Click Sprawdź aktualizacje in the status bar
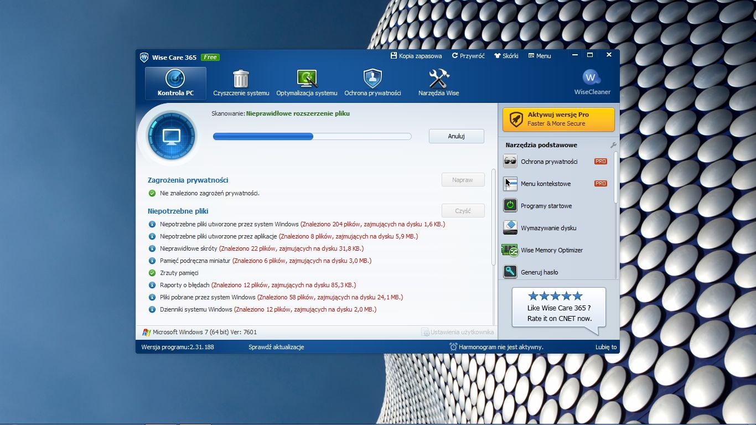 coord(276,347)
